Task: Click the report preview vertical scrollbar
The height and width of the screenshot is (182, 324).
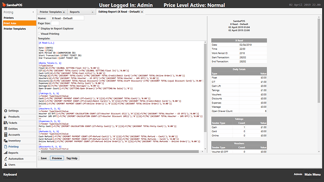Action: [x=319, y=61]
